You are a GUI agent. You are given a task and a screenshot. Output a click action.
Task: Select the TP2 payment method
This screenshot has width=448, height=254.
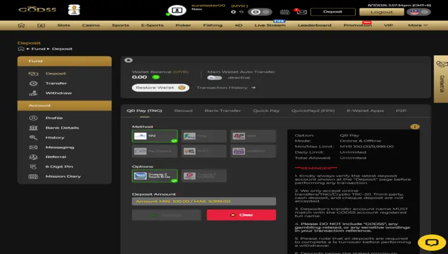(x=155, y=136)
